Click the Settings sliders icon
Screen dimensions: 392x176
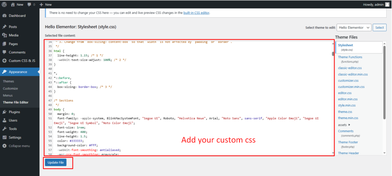(4, 137)
